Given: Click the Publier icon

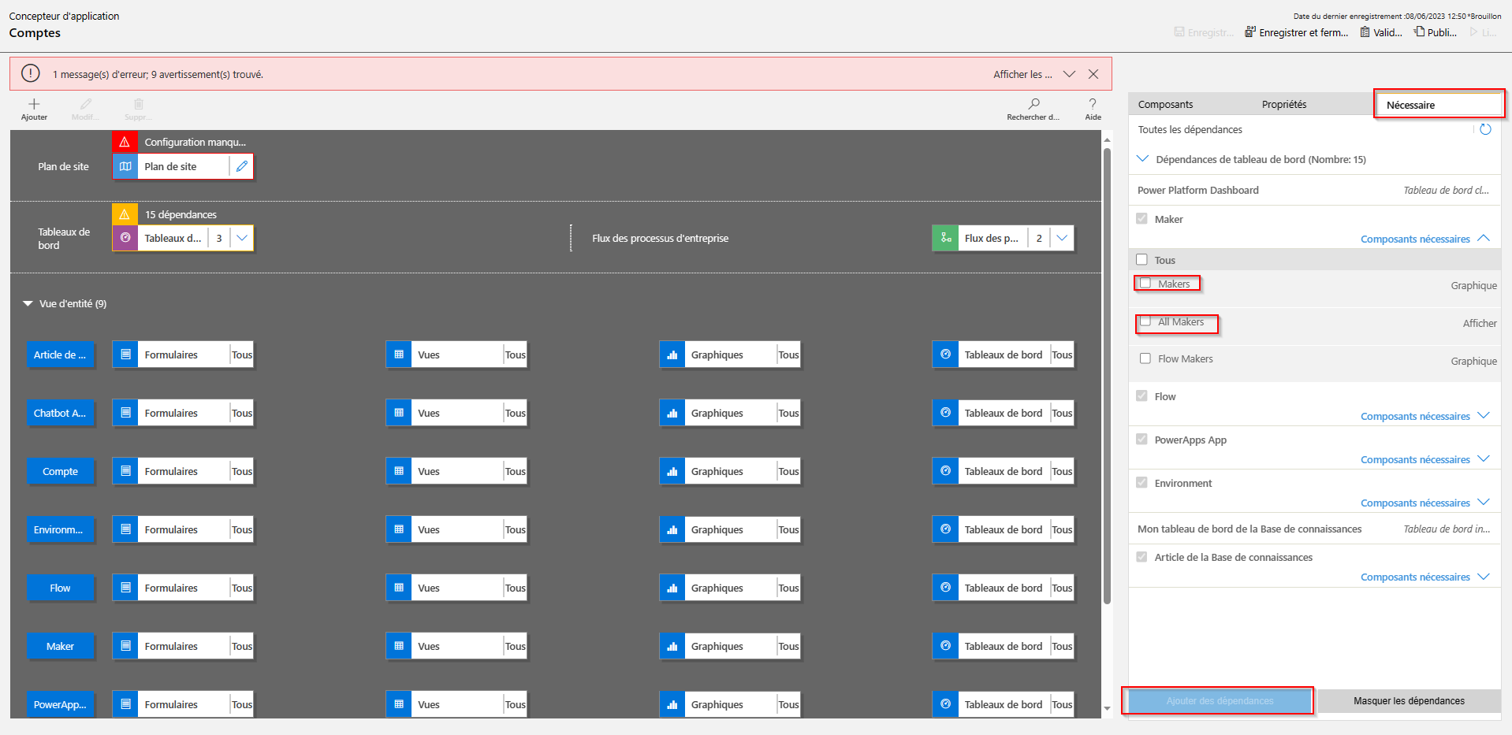Looking at the screenshot, I should (1419, 32).
